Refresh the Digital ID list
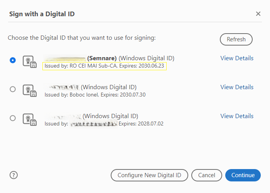Viewport: 270px width, 193px height. (236, 39)
